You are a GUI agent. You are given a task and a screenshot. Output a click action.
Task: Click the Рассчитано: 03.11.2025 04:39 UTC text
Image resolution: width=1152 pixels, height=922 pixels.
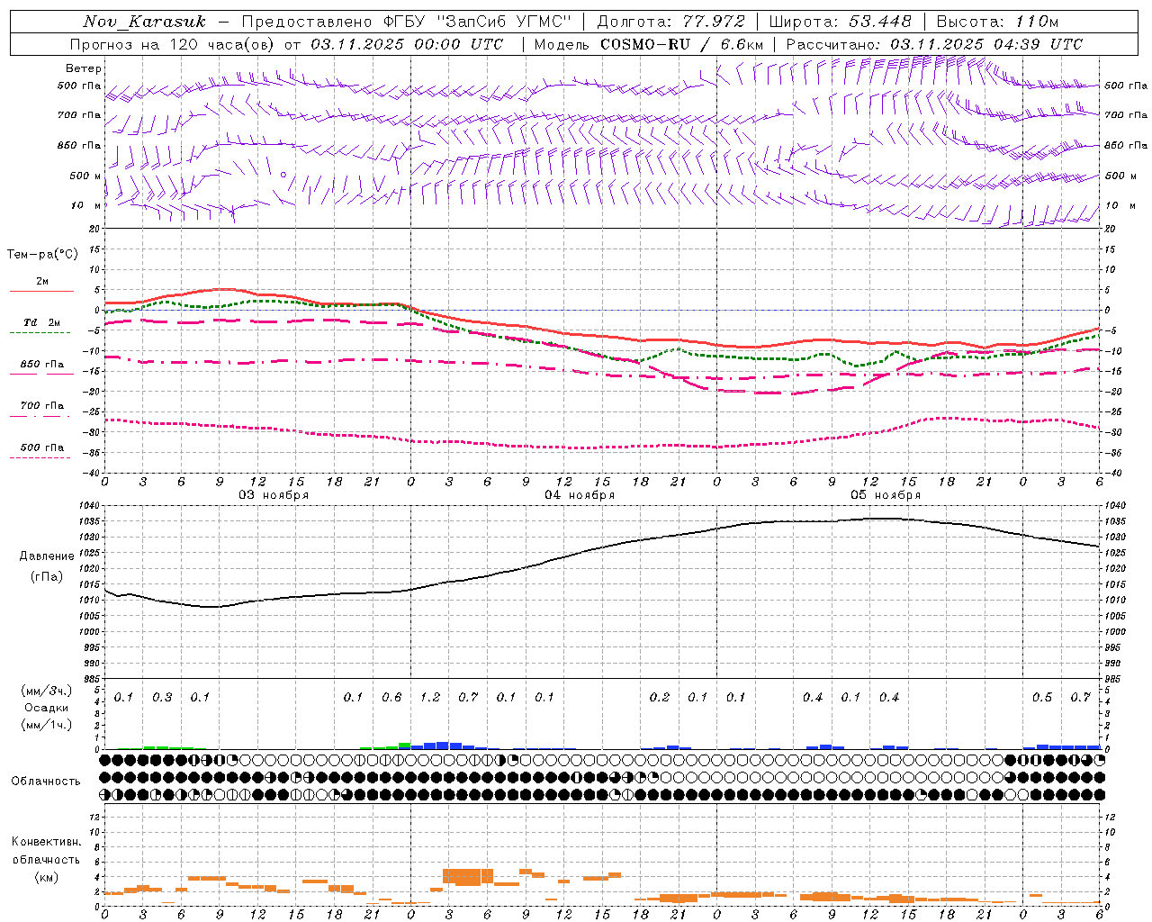pyautogui.click(x=934, y=44)
